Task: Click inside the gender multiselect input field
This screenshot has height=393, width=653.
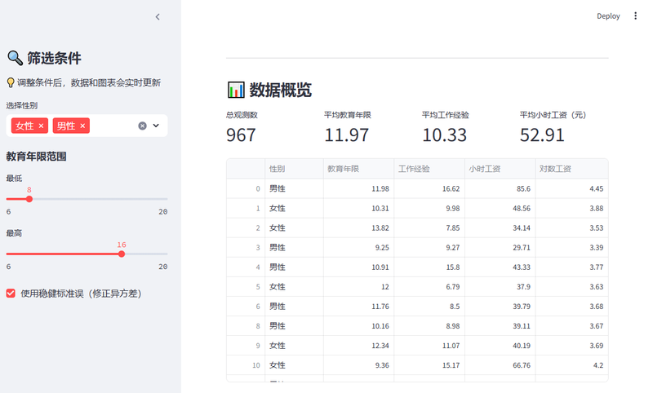Action: click(113, 126)
